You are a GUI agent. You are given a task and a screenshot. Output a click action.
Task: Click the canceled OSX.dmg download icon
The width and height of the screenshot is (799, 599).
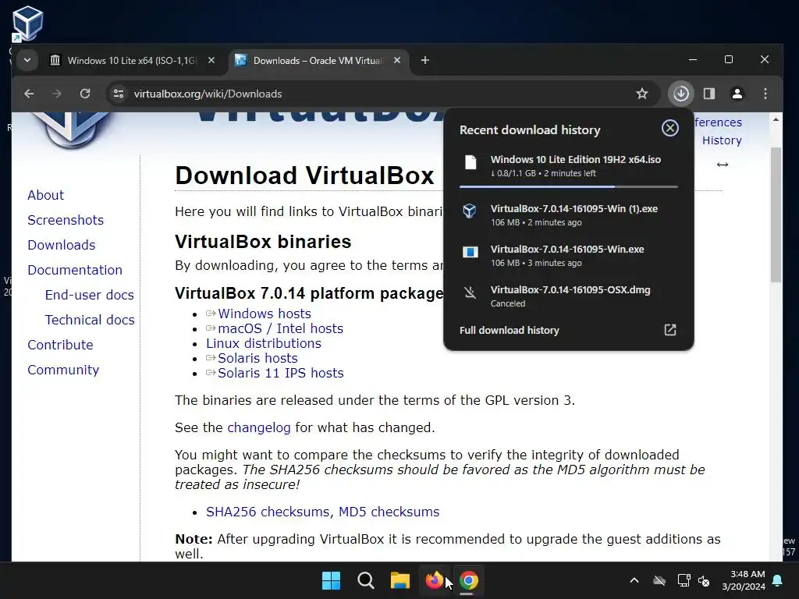coord(470,292)
